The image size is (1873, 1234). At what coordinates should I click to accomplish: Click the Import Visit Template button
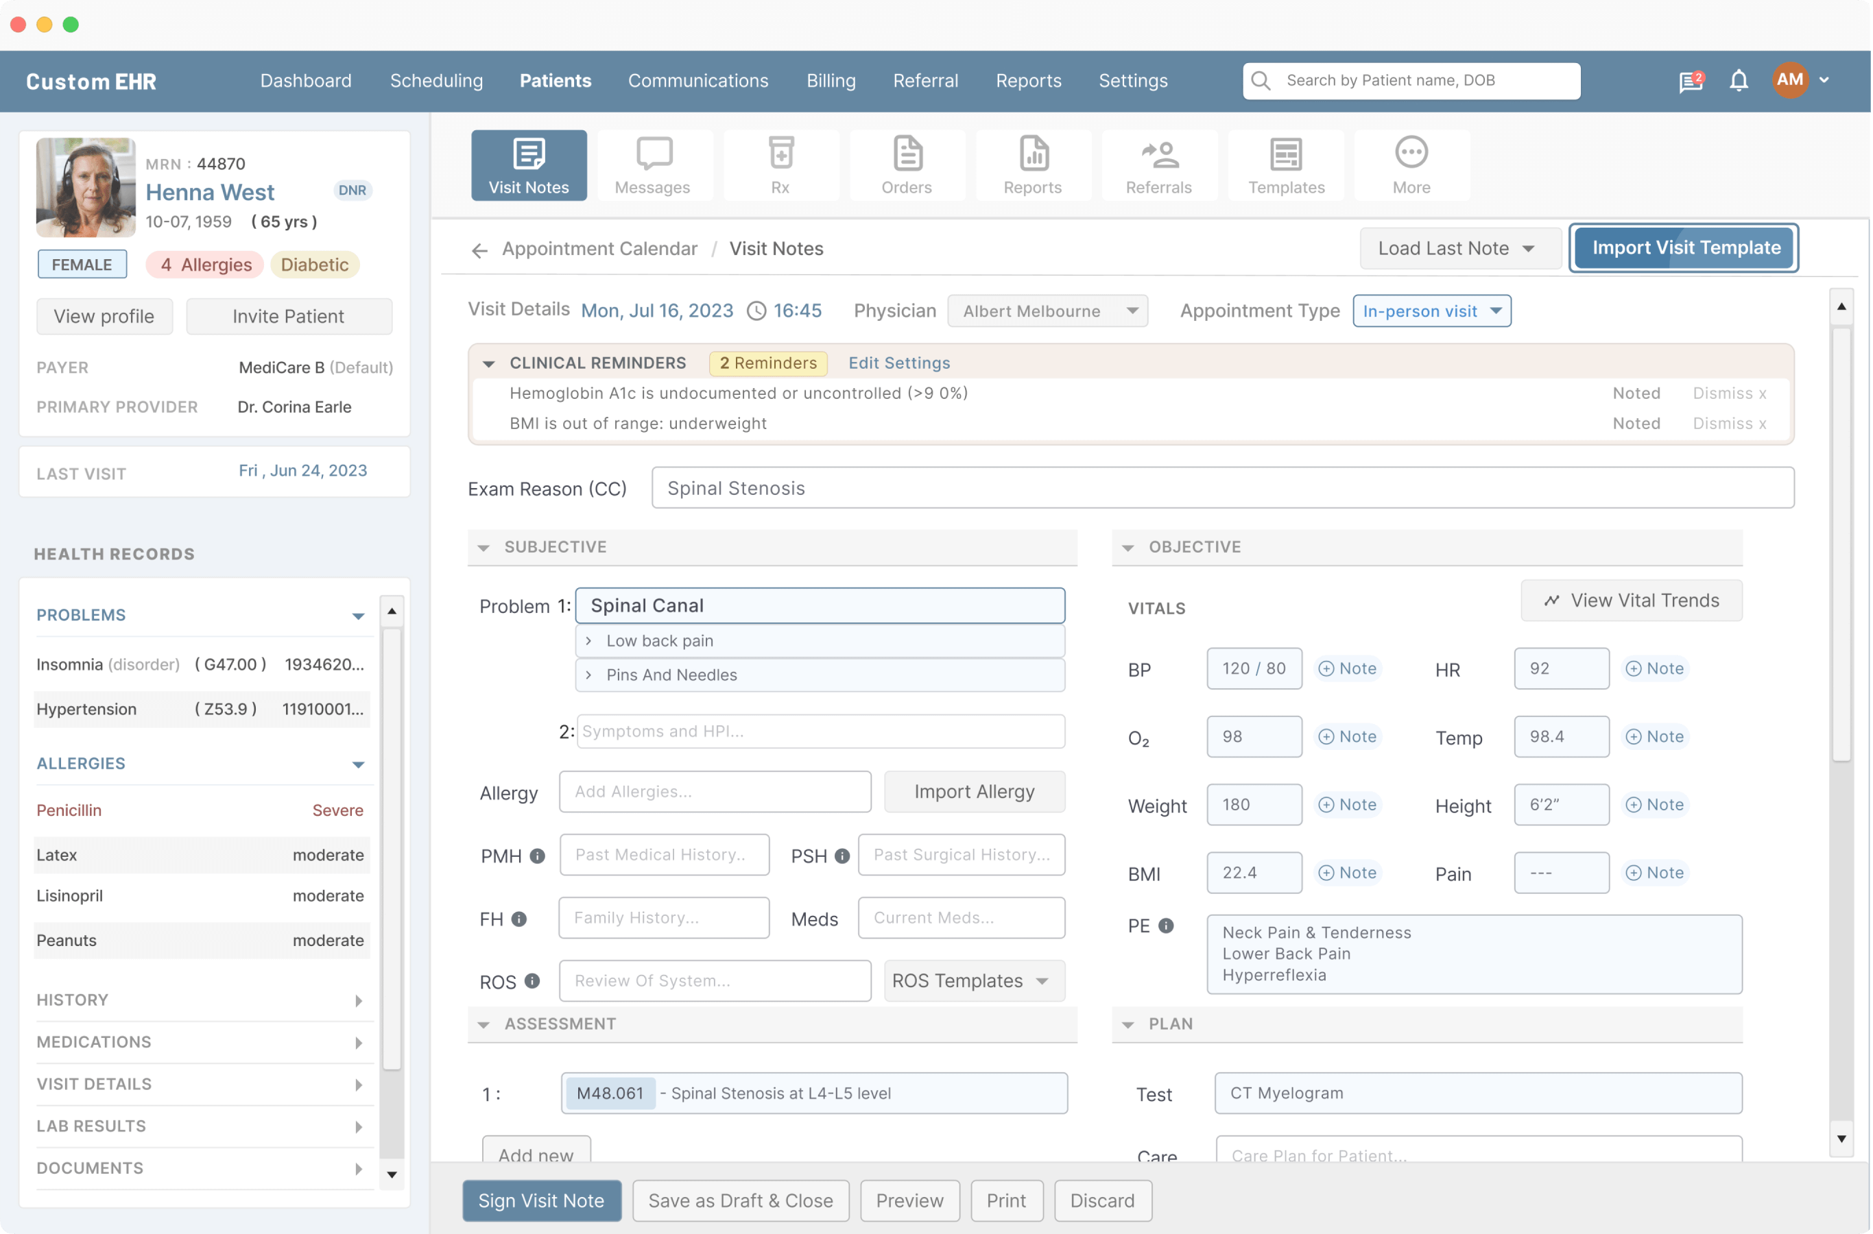coord(1684,248)
